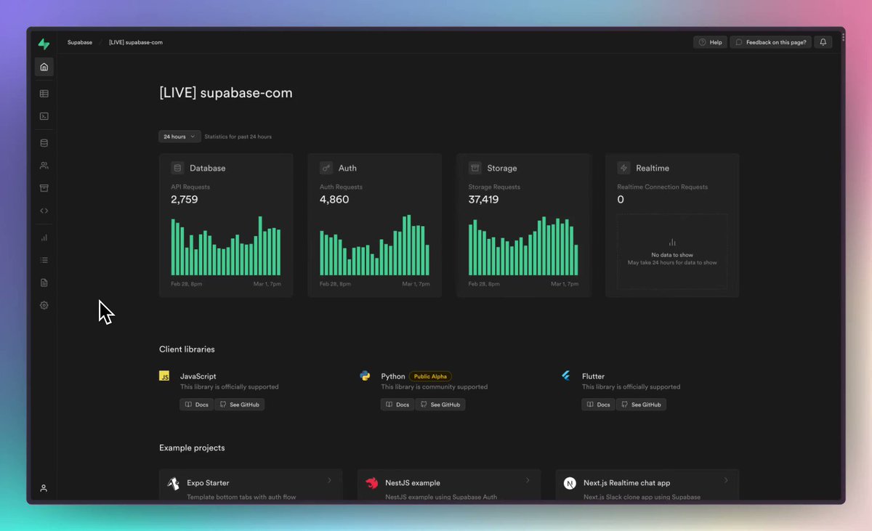The width and height of the screenshot is (872, 531).
Task: Click the Next.js logo icon
Action: tap(570, 483)
